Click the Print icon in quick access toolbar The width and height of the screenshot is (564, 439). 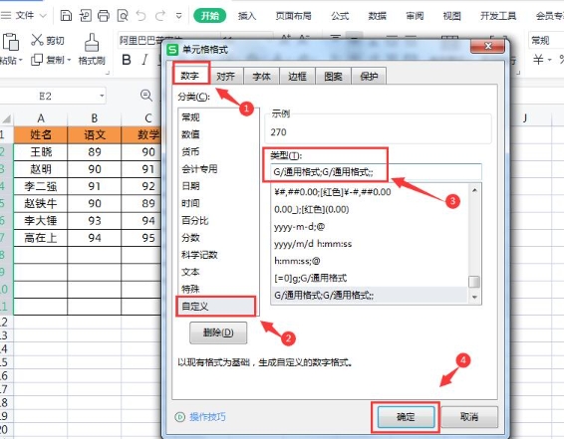104,16
